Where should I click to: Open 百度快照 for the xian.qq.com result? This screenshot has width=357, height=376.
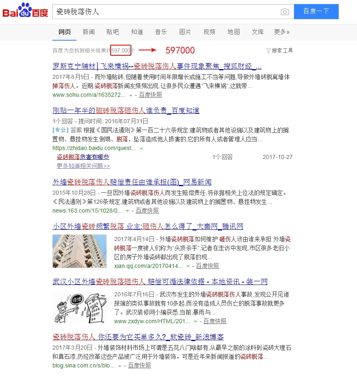(x=207, y=266)
